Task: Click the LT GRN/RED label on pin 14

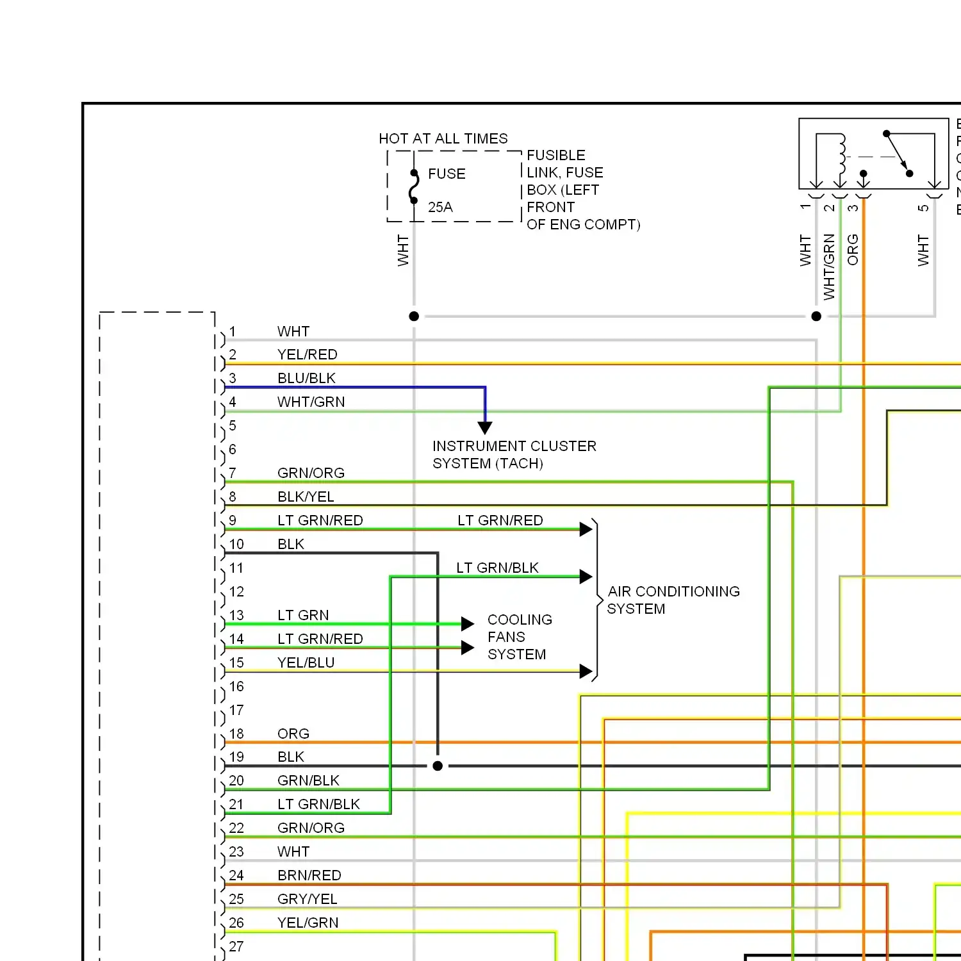Action: tap(320, 639)
